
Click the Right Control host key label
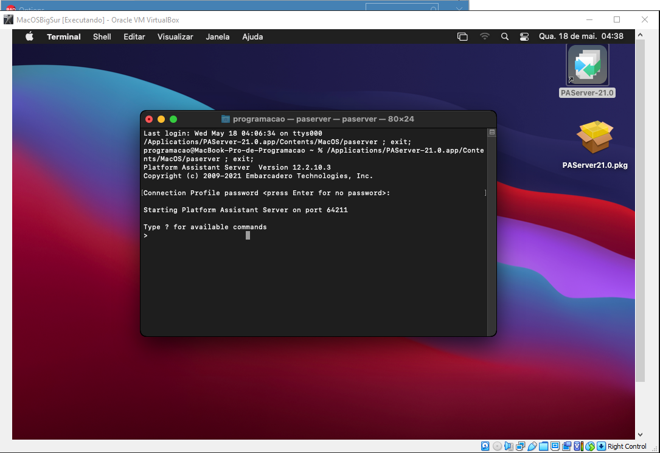coord(627,446)
